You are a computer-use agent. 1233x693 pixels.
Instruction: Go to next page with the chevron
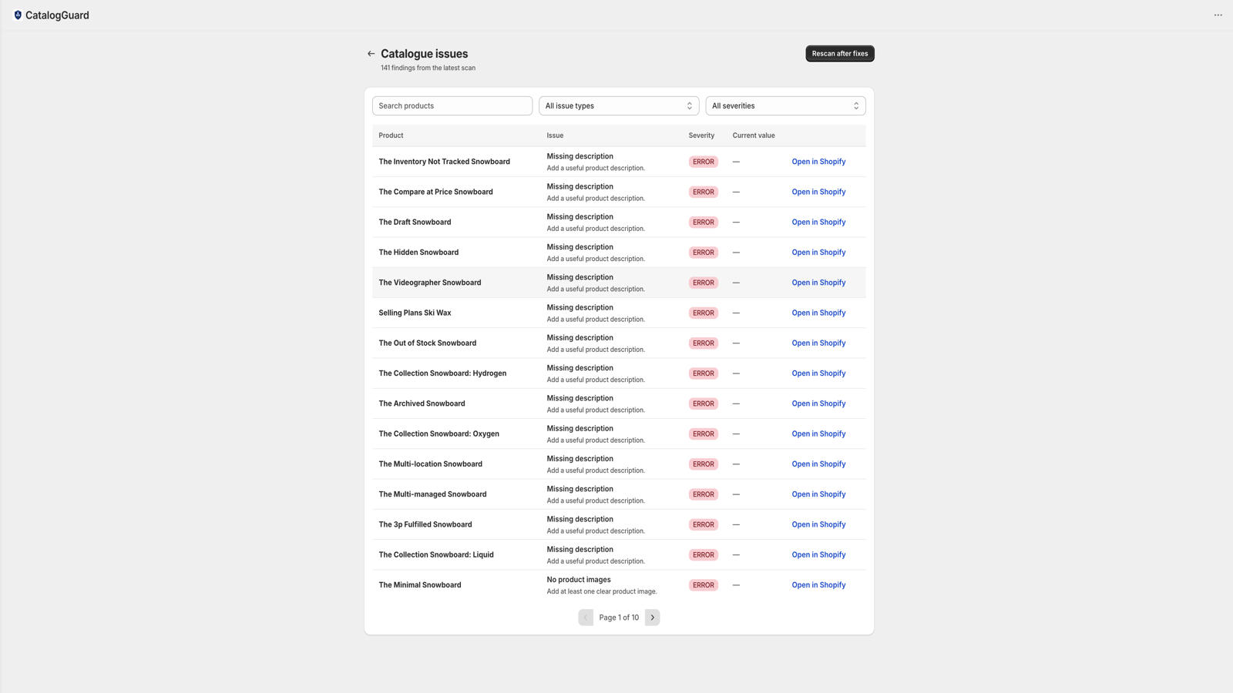pos(652,618)
